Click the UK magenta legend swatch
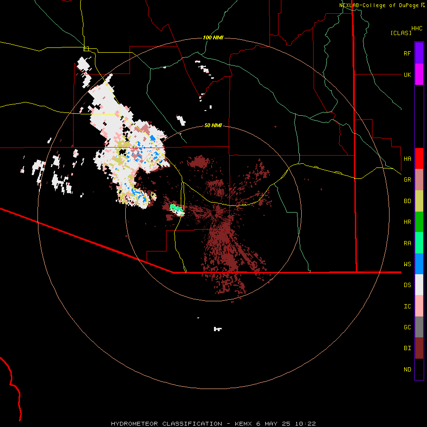The height and width of the screenshot is (427, 427). 419,74
